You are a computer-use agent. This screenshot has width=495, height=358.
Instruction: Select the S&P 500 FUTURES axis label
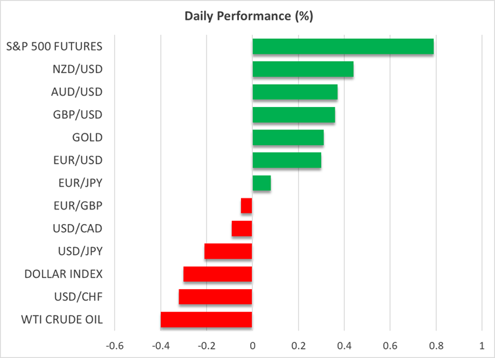coord(64,47)
